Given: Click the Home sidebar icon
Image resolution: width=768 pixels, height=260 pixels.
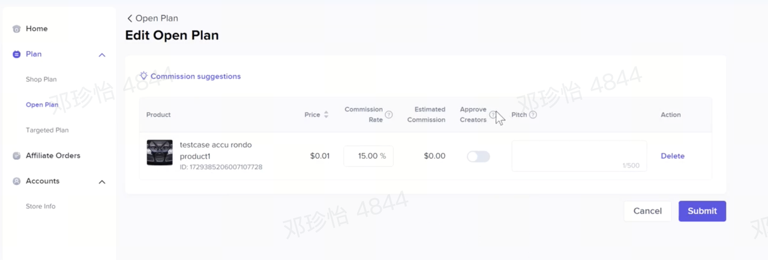Looking at the screenshot, I should [17, 29].
